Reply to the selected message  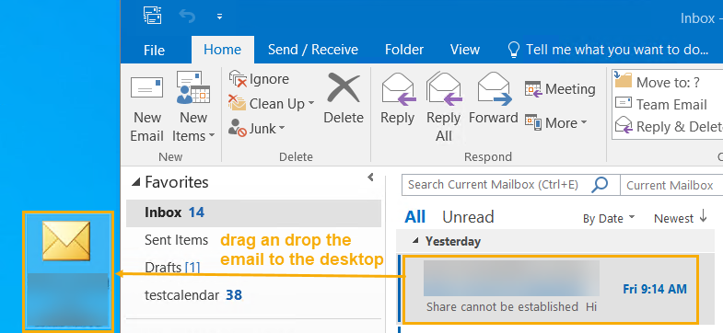pyautogui.click(x=398, y=99)
